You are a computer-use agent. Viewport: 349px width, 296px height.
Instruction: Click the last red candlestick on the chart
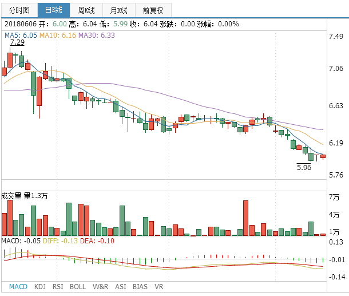[x=323, y=156]
